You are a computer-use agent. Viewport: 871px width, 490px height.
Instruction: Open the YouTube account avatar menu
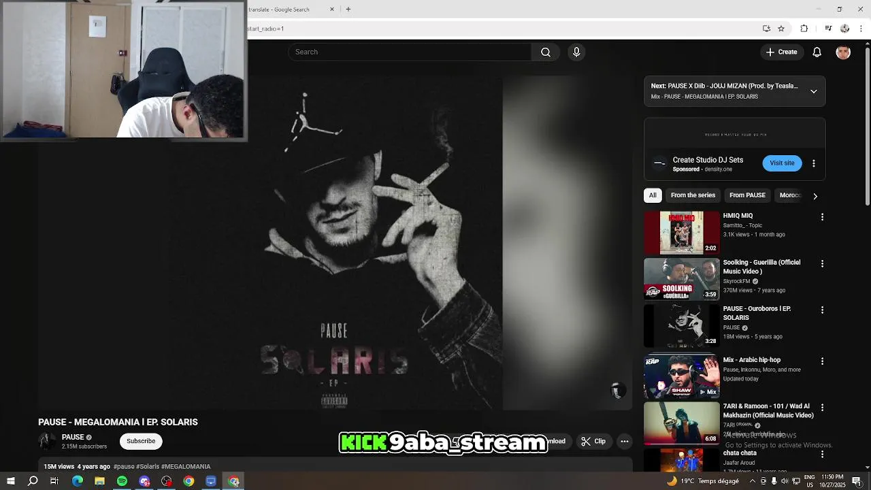coord(843,52)
